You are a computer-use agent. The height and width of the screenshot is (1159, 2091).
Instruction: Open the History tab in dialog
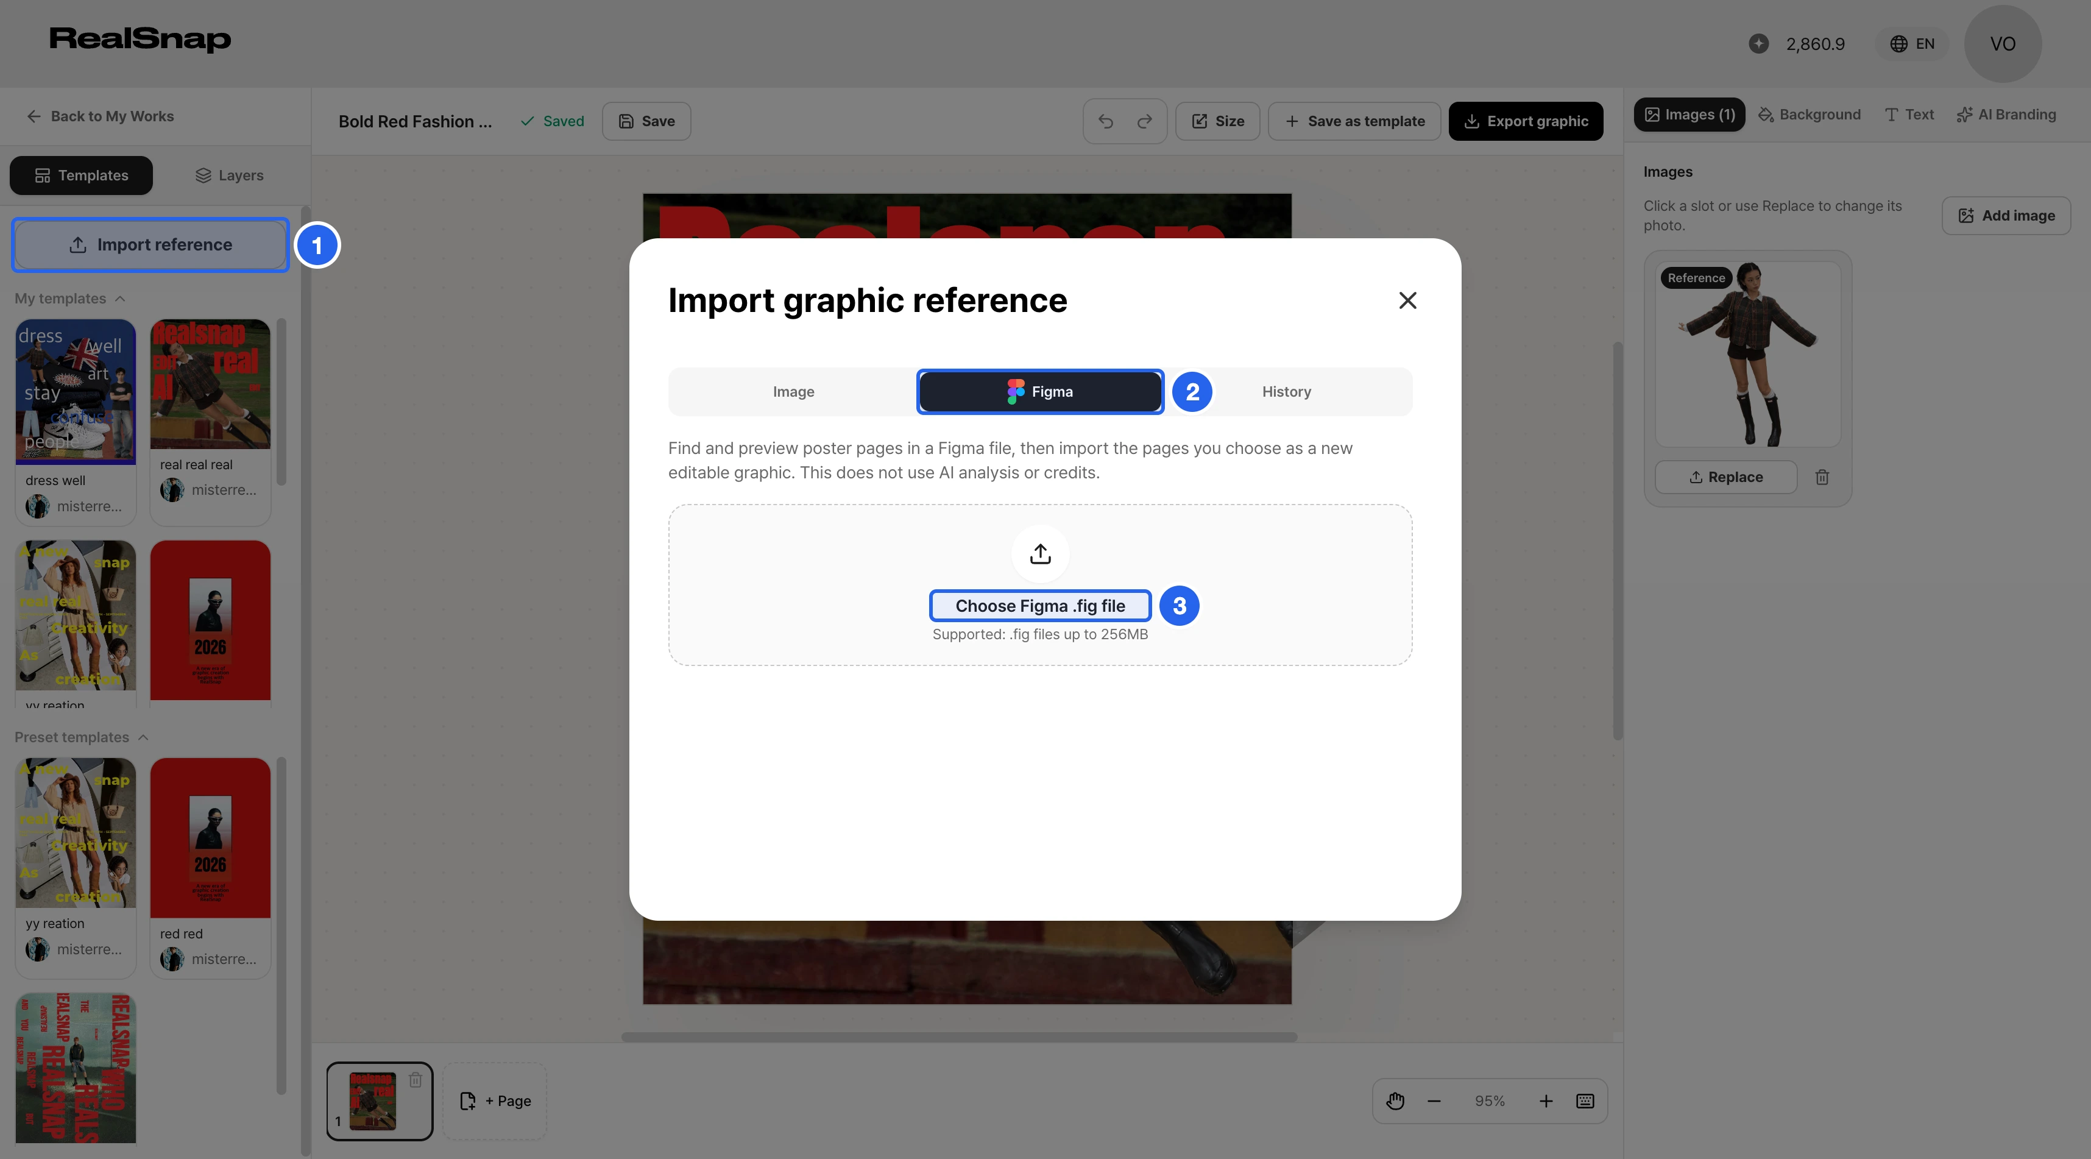coord(1287,392)
